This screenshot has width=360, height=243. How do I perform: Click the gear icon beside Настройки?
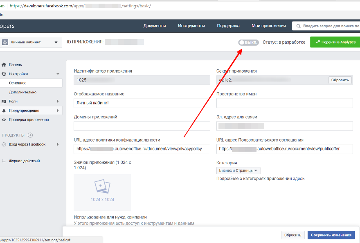(4, 74)
